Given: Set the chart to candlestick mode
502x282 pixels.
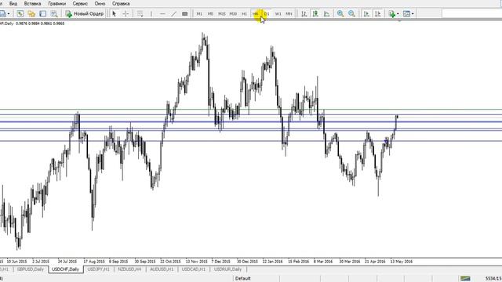Looking at the screenshot, I should [x=315, y=14].
